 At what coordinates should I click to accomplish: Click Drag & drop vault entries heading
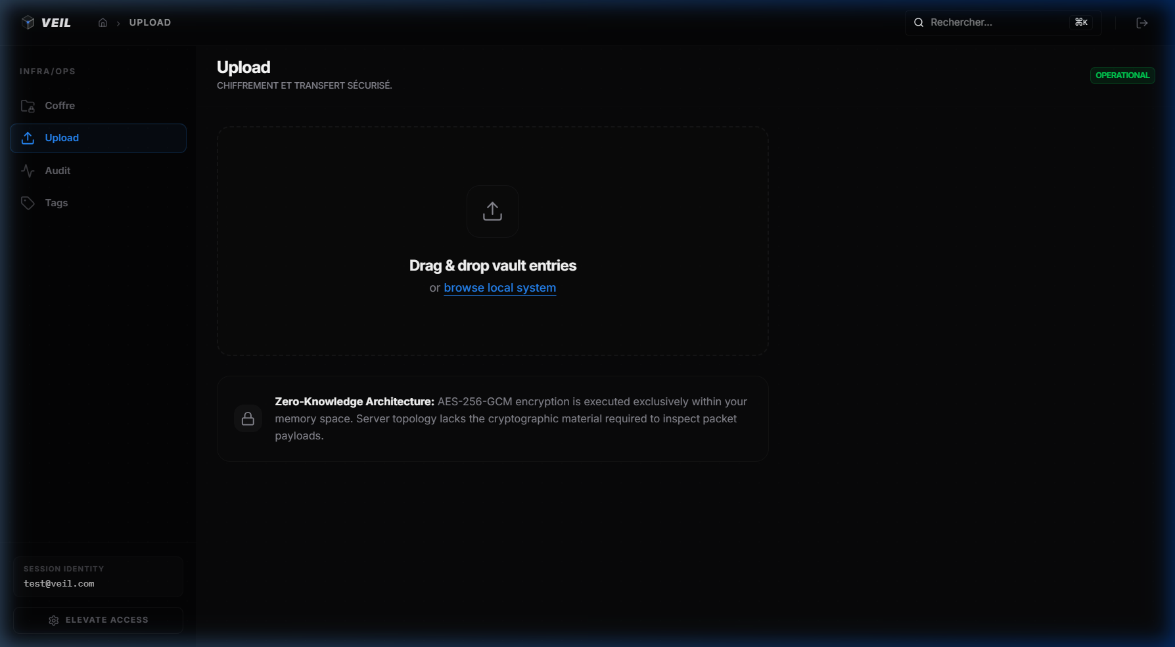tap(493, 265)
